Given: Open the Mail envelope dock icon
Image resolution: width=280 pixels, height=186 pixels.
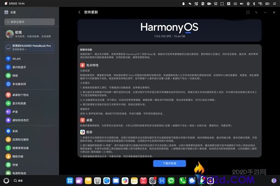Looking at the screenshot, I should [x=116, y=181].
